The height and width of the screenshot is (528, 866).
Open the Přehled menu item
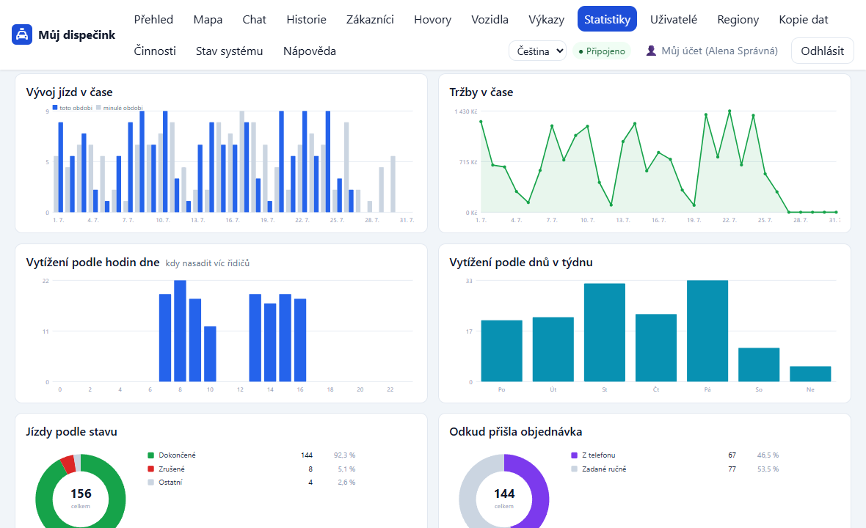coord(153,19)
